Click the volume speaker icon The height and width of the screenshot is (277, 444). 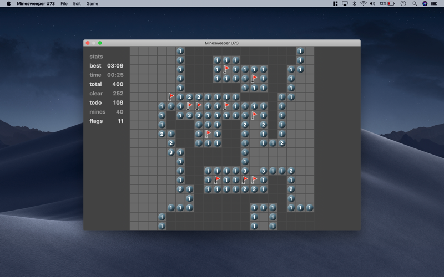click(x=372, y=3)
